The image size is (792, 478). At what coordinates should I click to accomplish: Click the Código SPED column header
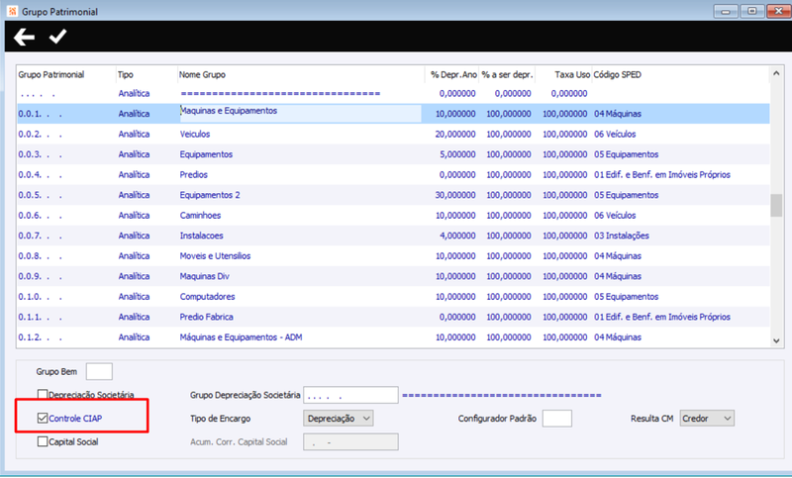click(617, 74)
